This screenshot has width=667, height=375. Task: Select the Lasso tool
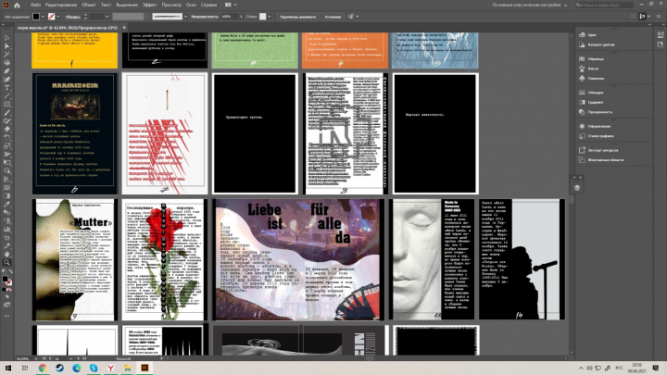click(x=6, y=63)
